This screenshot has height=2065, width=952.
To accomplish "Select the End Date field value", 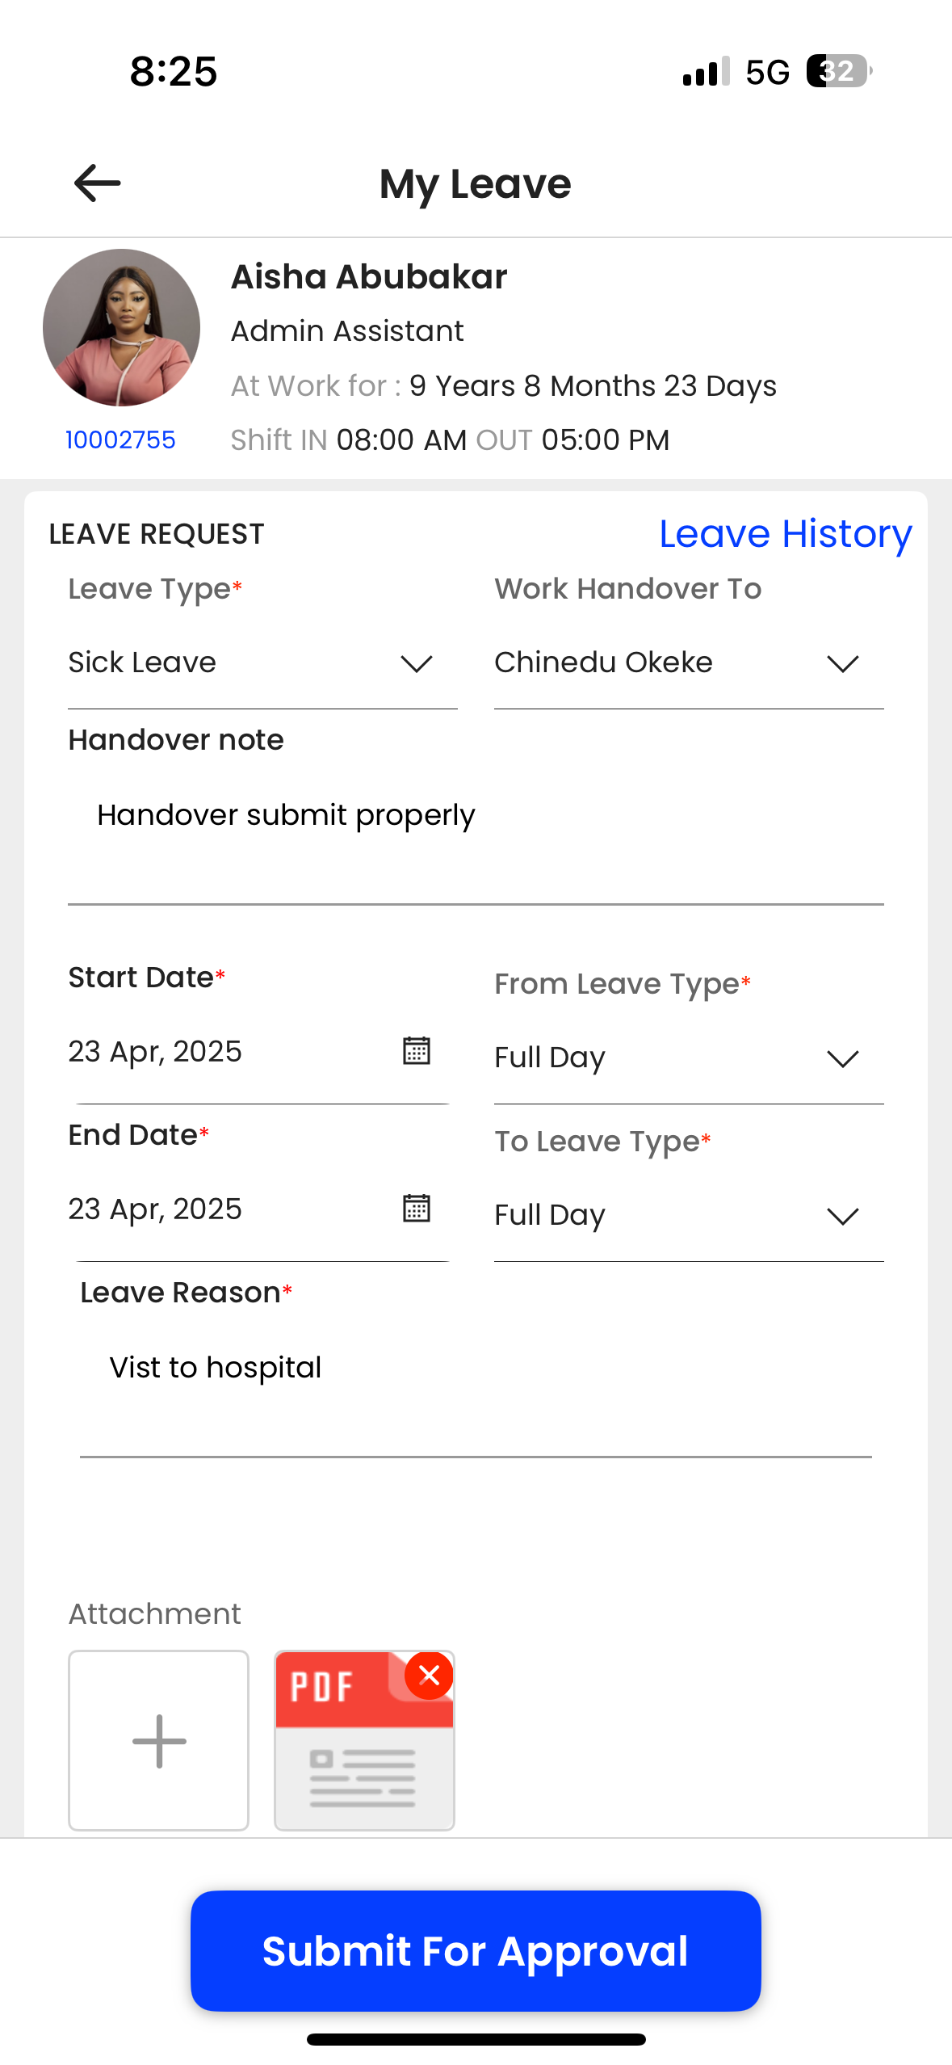I will pyautogui.click(x=155, y=1209).
